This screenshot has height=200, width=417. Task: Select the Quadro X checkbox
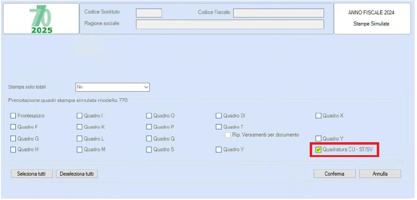point(318,116)
